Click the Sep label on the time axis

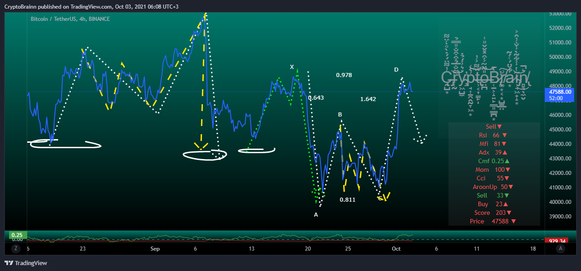pos(155,249)
